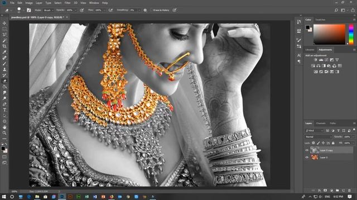Screen dimensions: 357x200
Task: Click the Color Balance adjustment icon
Action: pos(319,66)
